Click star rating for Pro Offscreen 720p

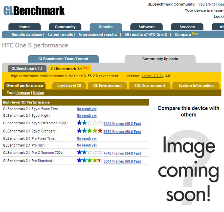90,152
